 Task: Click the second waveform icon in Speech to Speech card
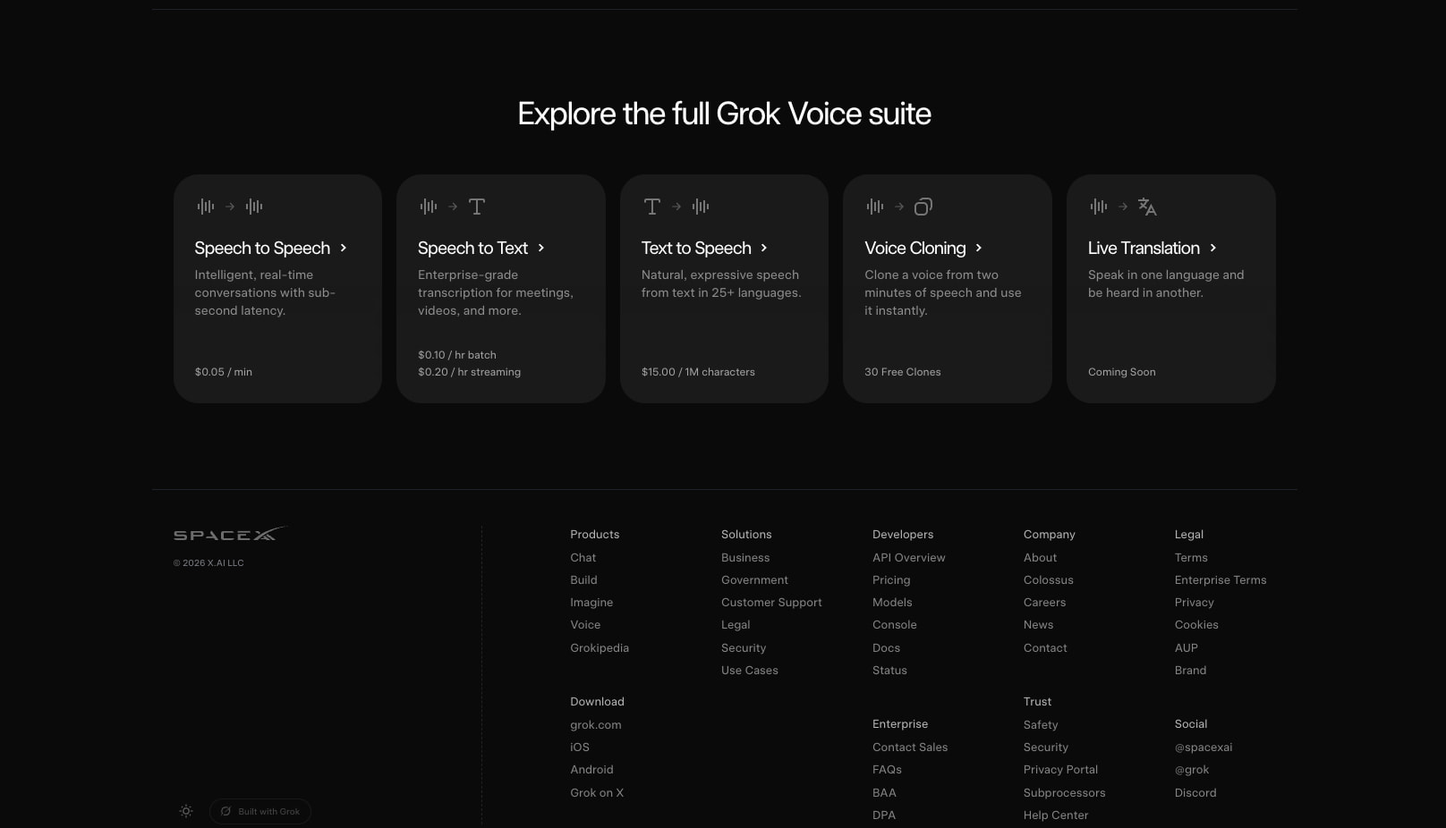coord(254,207)
